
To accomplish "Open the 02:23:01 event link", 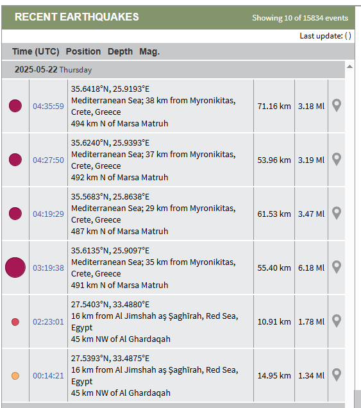I will 48,322.
